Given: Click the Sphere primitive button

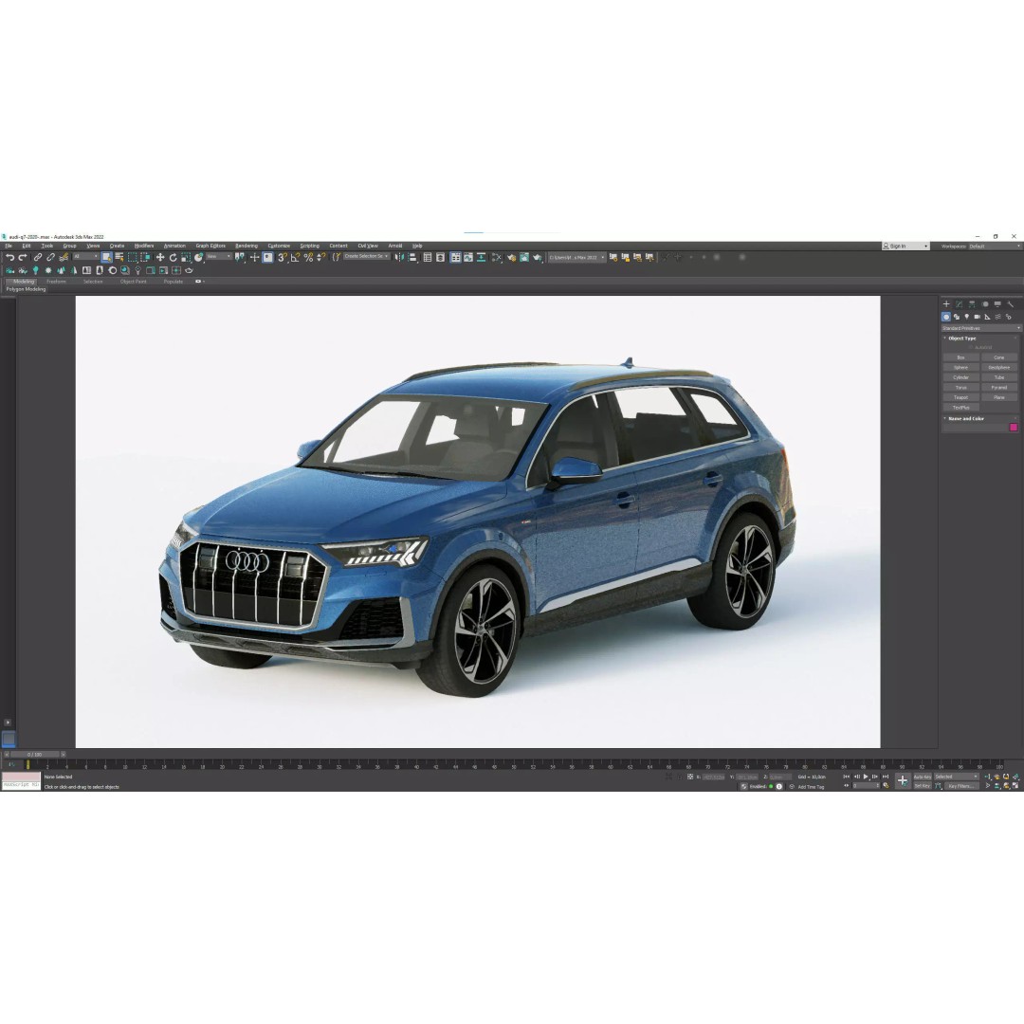Looking at the screenshot, I should (x=960, y=368).
